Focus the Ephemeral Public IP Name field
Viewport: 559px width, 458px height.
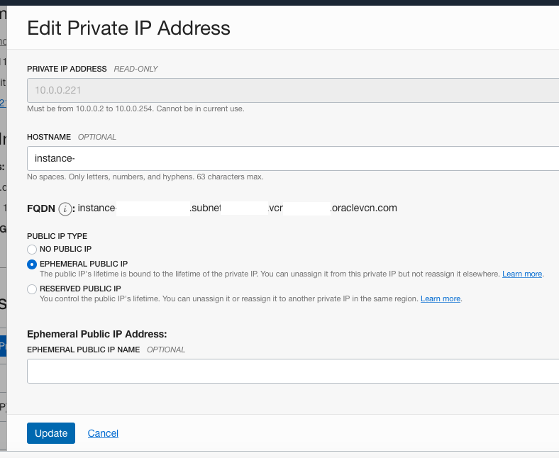click(293, 371)
